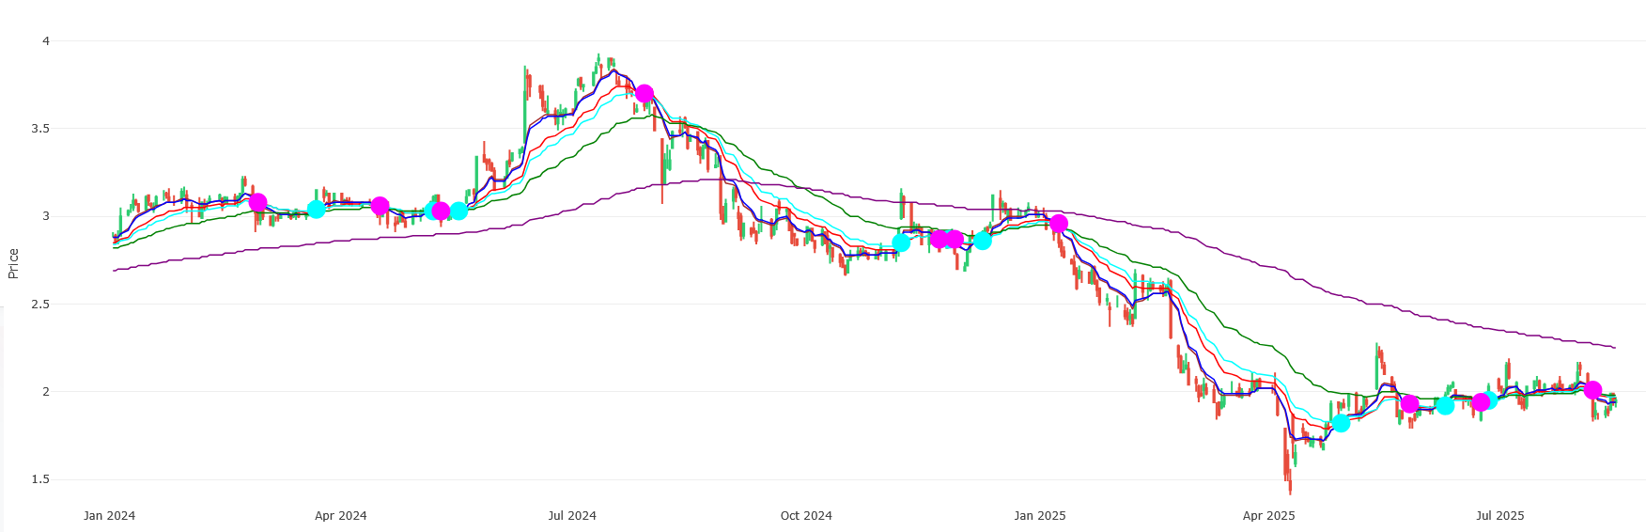The height and width of the screenshot is (532, 1646).
Task: Click the '2' y-axis tick label
Action: tap(45, 392)
